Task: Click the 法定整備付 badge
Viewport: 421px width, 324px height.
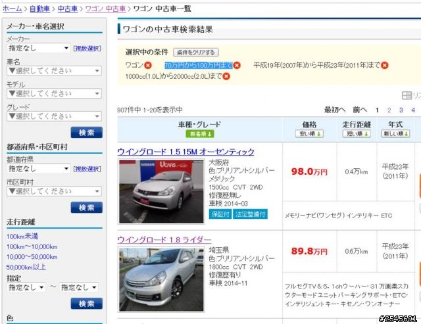Action: pyautogui.click(x=250, y=214)
